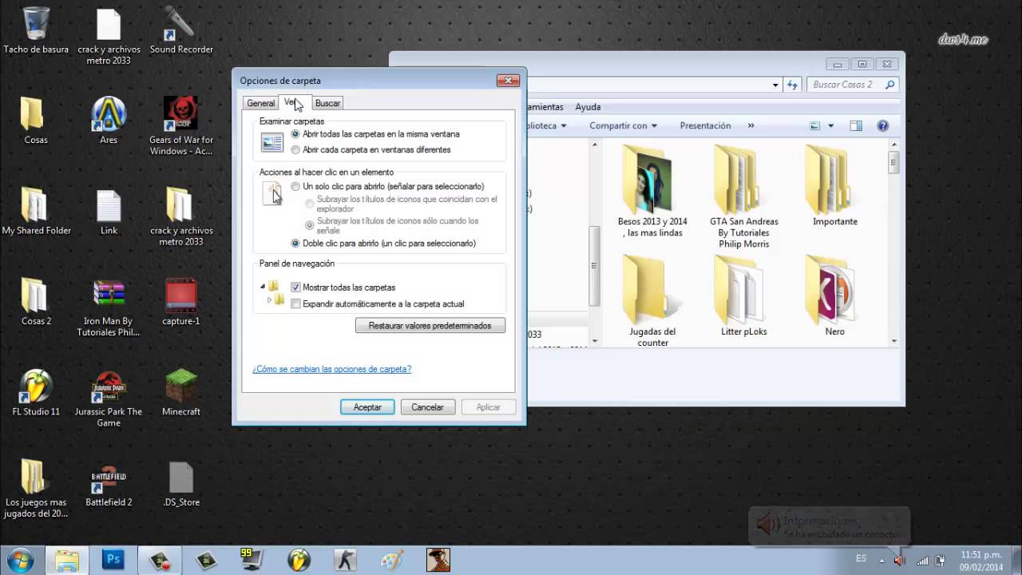The image size is (1022, 575).
Task: Click the change view icon in Explorer
Action: pyautogui.click(x=815, y=125)
